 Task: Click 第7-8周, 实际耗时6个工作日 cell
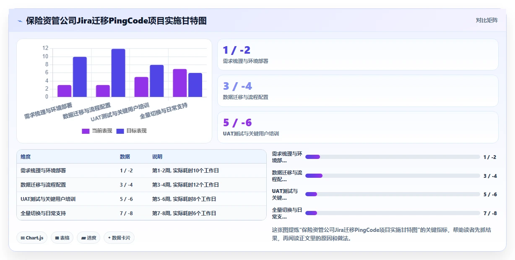coord(207,213)
